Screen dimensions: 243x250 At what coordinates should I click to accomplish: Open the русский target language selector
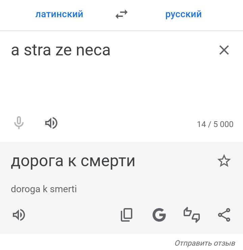tap(184, 14)
